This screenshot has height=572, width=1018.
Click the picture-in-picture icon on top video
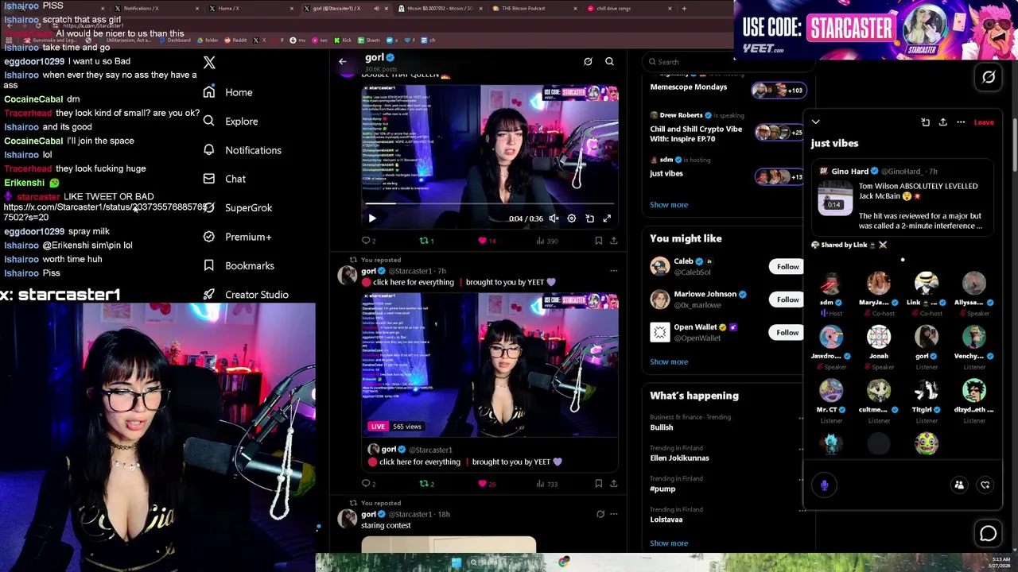click(x=589, y=218)
